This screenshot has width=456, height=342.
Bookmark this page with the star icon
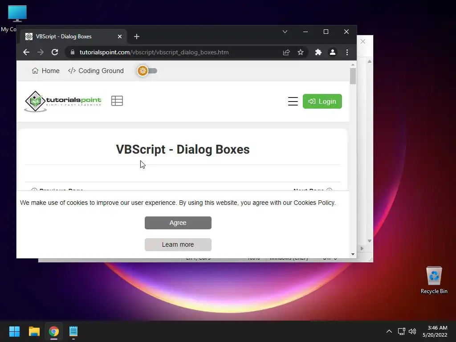click(x=301, y=53)
